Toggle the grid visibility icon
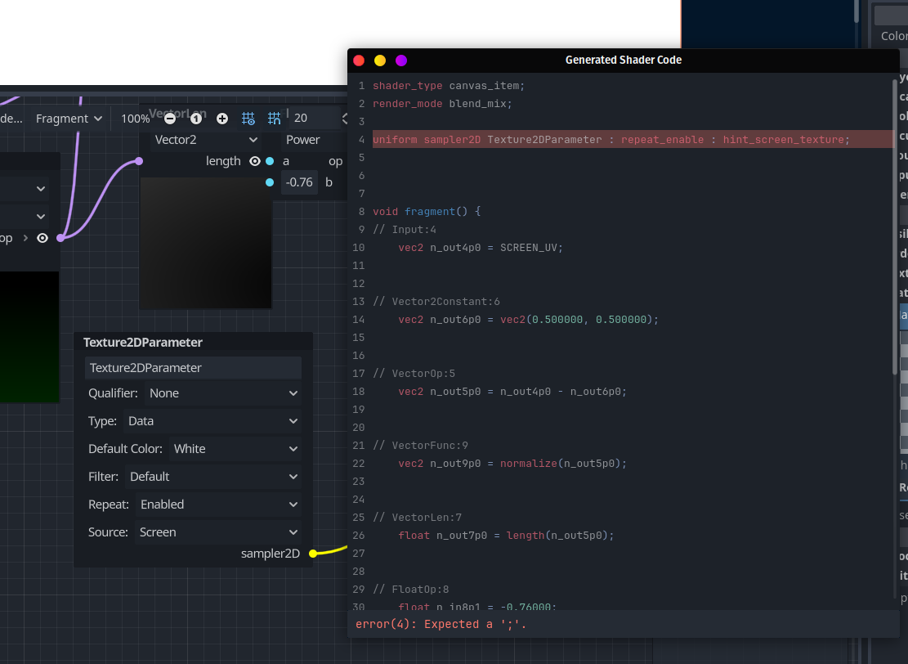Screen dimensions: 908x664 pos(248,119)
